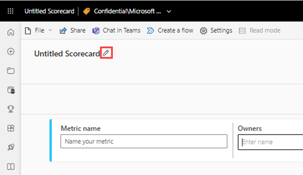
Task: Open the Metrics trophy icon in sidebar
Action: click(11, 109)
